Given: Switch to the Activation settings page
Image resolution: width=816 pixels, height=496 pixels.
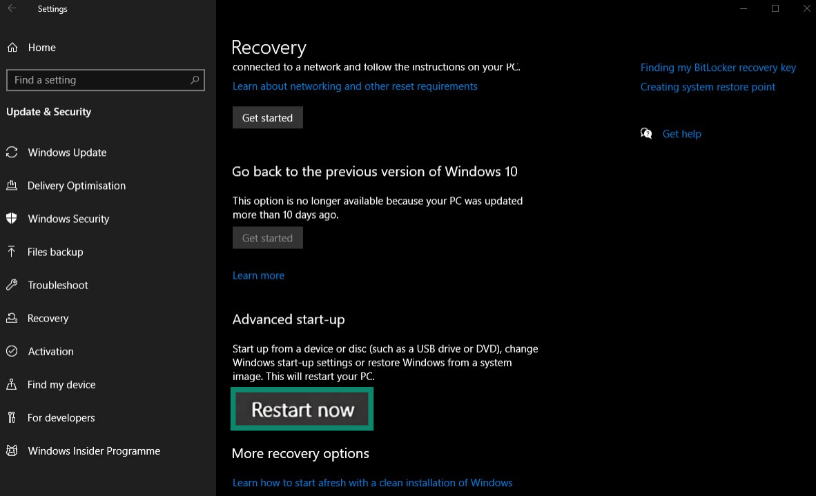Looking at the screenshot, I should click(50, 351).
